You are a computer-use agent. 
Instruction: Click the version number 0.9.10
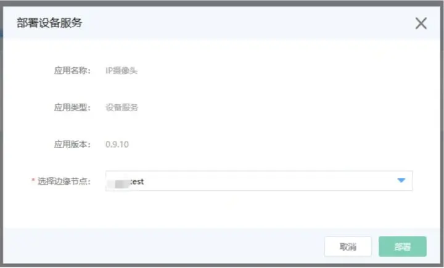point(117,144)
